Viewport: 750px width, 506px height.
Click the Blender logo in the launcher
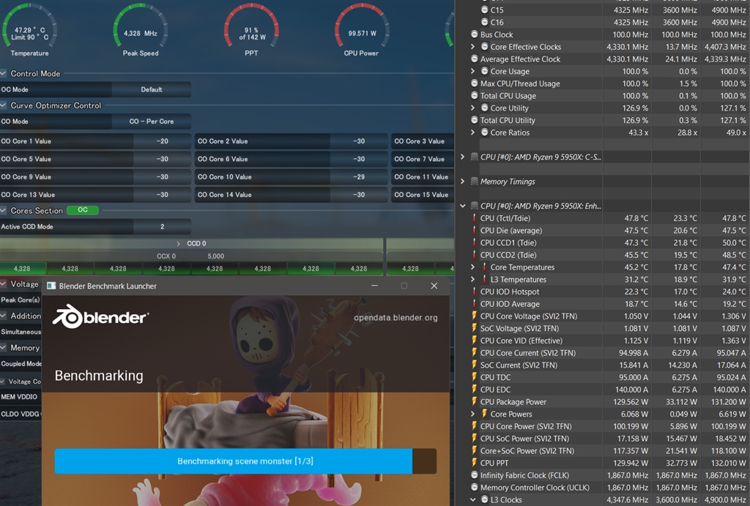pos(101,316)
